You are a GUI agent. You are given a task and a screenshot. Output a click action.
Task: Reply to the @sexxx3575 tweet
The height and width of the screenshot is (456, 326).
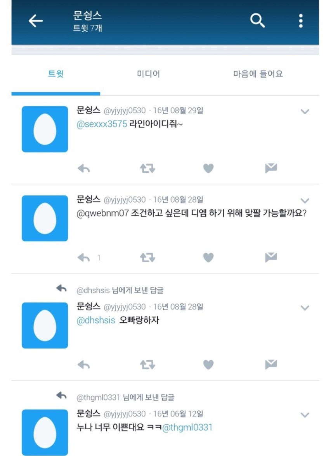84,169
